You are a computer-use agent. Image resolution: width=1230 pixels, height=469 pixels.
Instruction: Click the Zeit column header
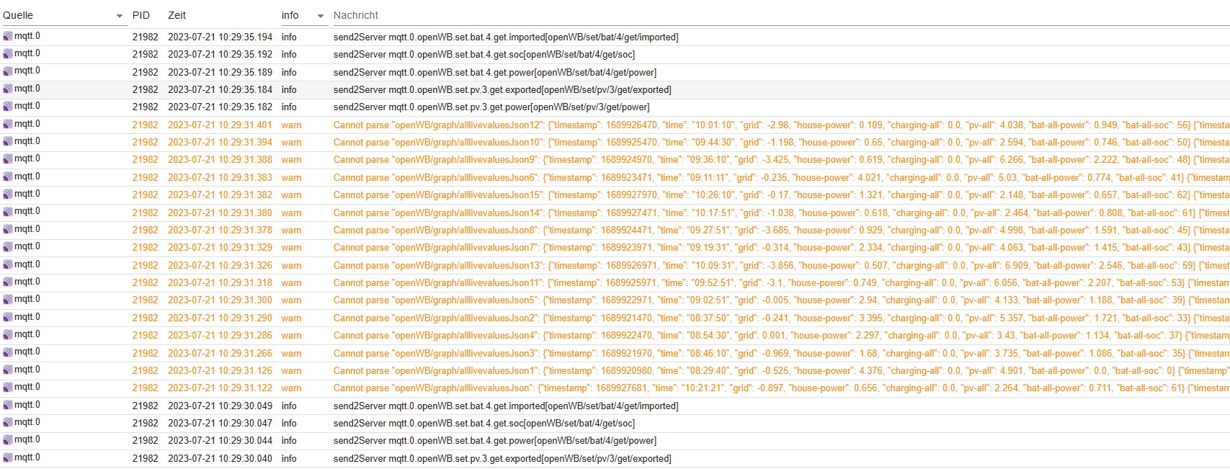pos(177,15)
